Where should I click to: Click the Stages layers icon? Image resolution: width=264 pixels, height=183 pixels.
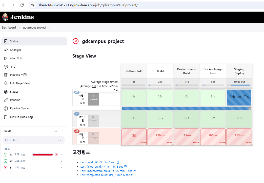(x=6, y=92)
